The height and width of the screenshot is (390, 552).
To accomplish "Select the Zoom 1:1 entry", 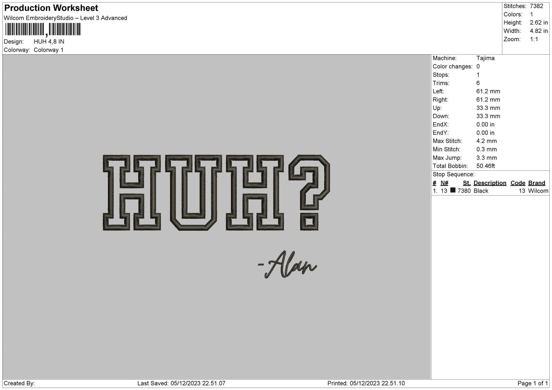I will [534, 39].
